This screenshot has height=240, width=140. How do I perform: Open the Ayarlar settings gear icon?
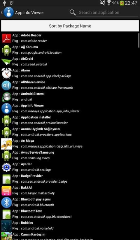tap(6, 167)
